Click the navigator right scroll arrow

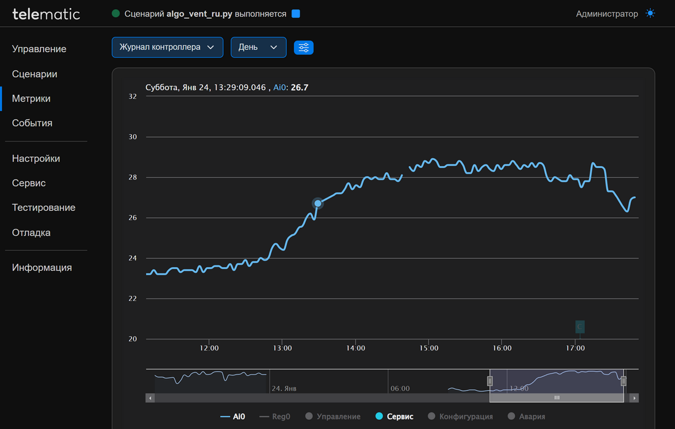(634, 398)
